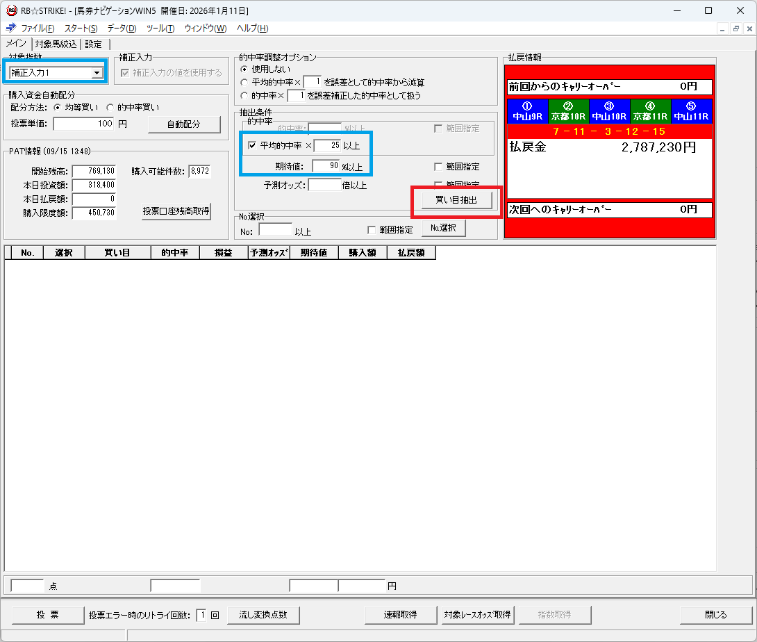This screenshot has width=757, height=642.
Task: Click the 速報取得 button
Action: (401, 615)
